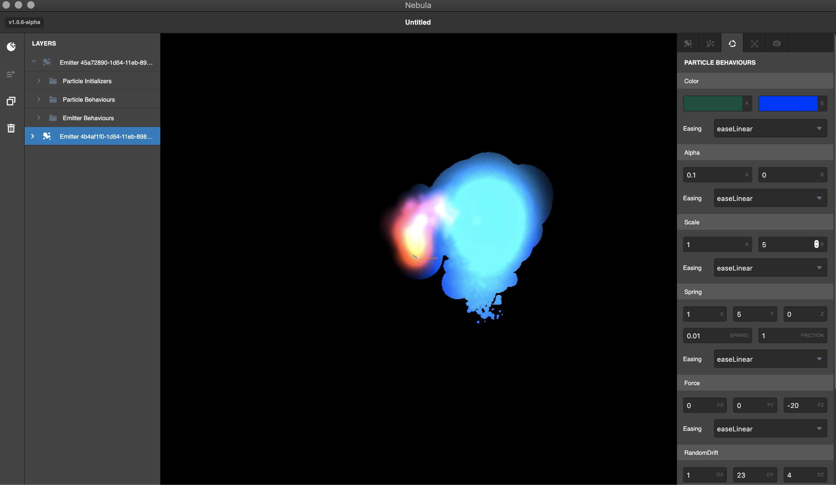Expand the Particle Initializers folder

pyautogui.click(x=39, y=80)
